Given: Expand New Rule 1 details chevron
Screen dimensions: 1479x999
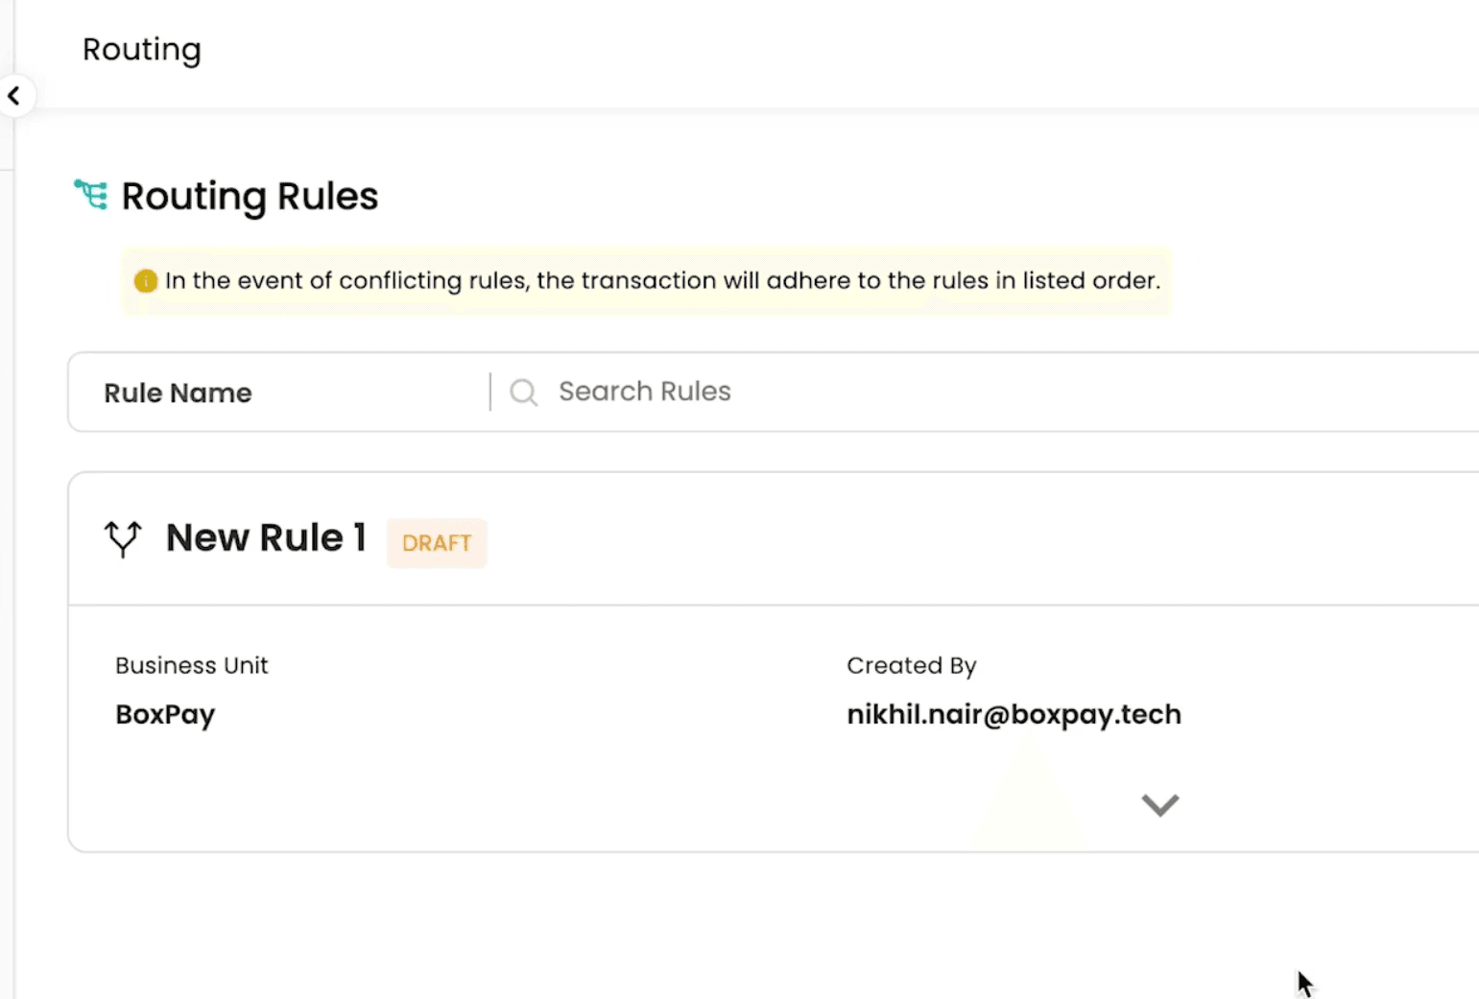Looking at the screenshot, I should pyautogui.click(x=1159, y=805).
